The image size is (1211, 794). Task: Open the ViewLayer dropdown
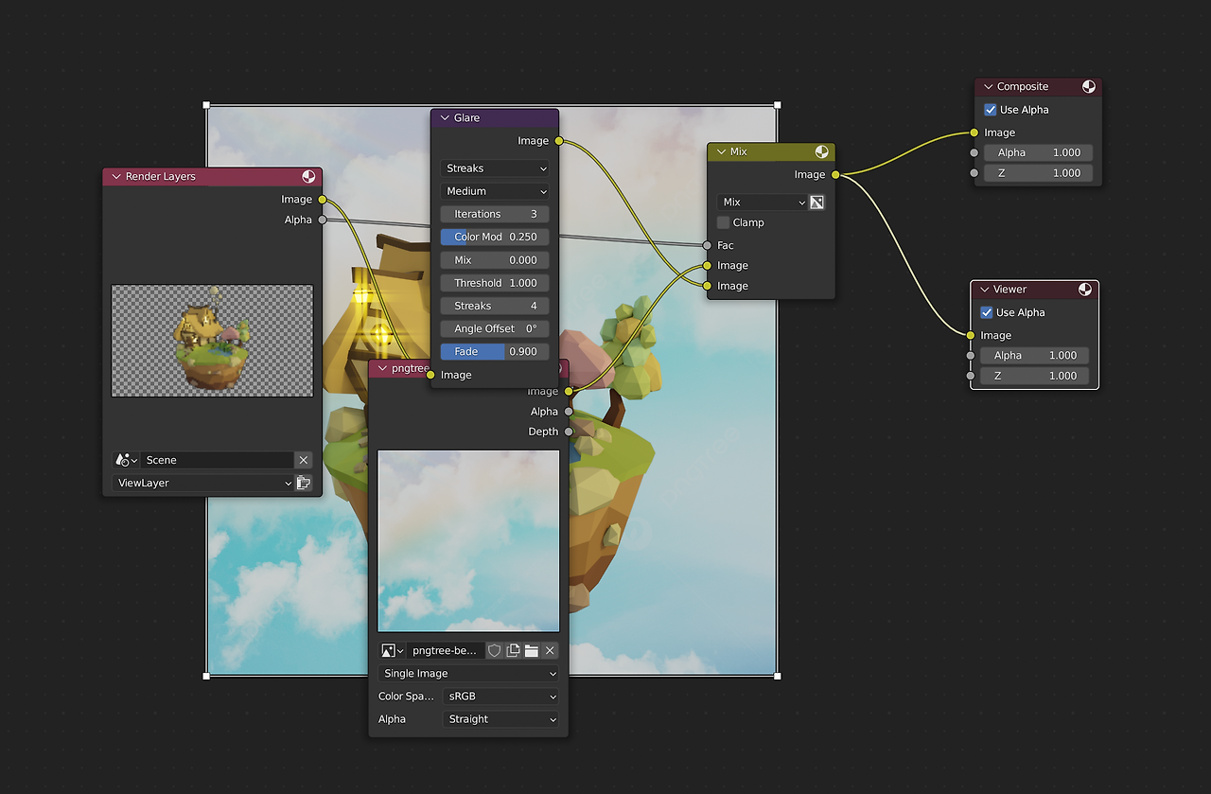202,483
